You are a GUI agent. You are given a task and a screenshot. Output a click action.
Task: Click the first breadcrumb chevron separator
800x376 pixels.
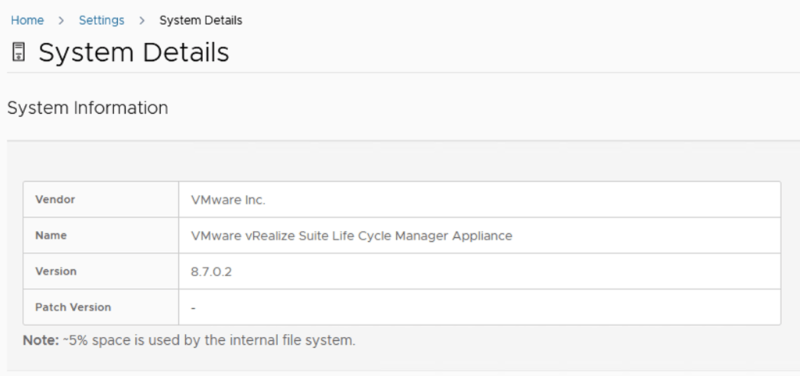tap(61, 20)
